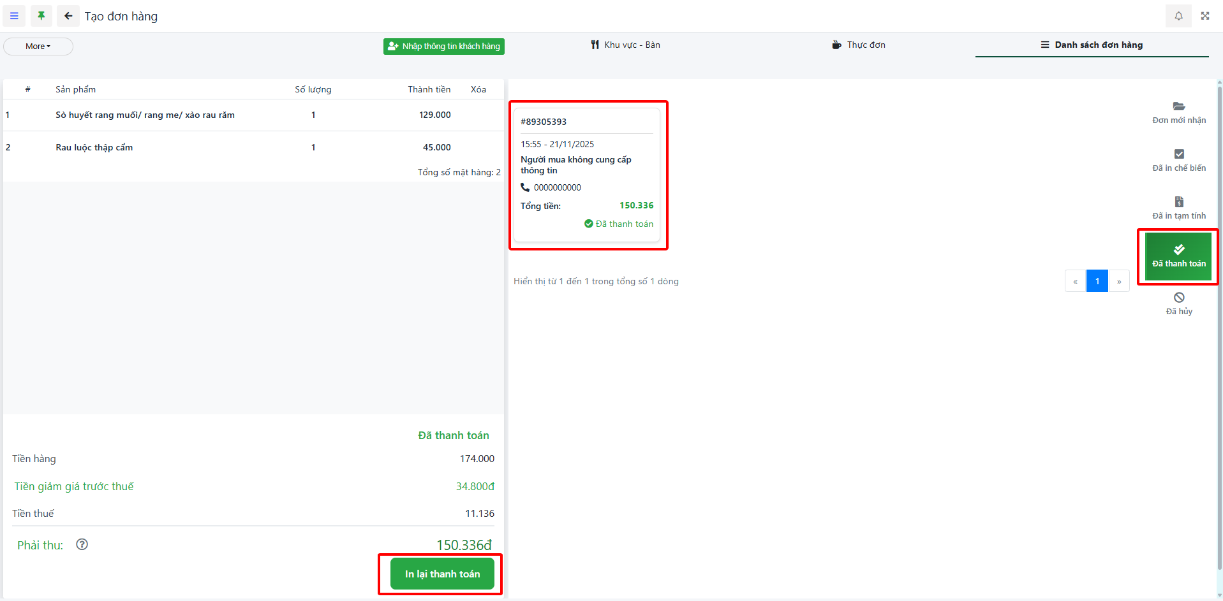Show Đơn mới nhận orders

point(1178,113)
